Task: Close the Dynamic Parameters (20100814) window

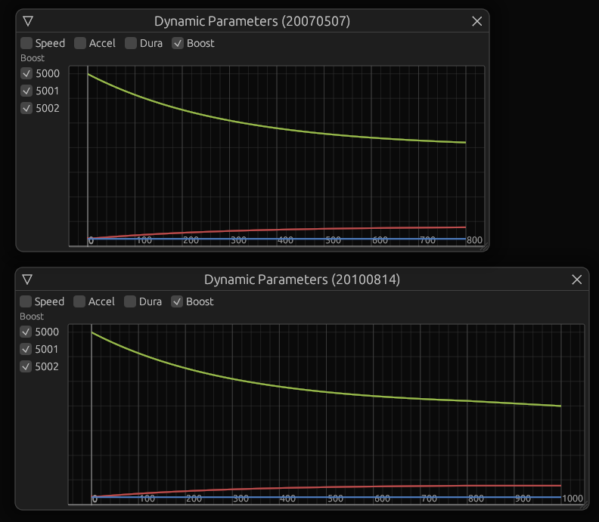Action: [x=577, y=280]
